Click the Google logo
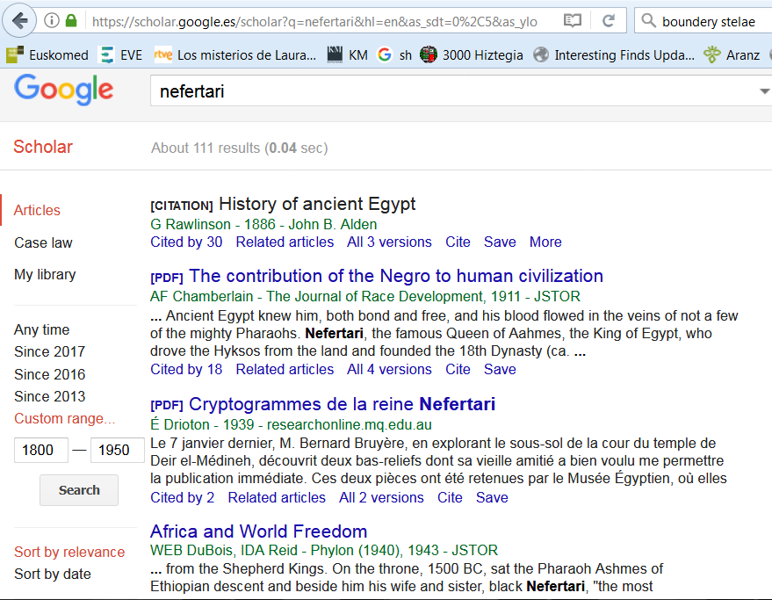The height and width of the screenshot is (600, 772). click(64, 90)
